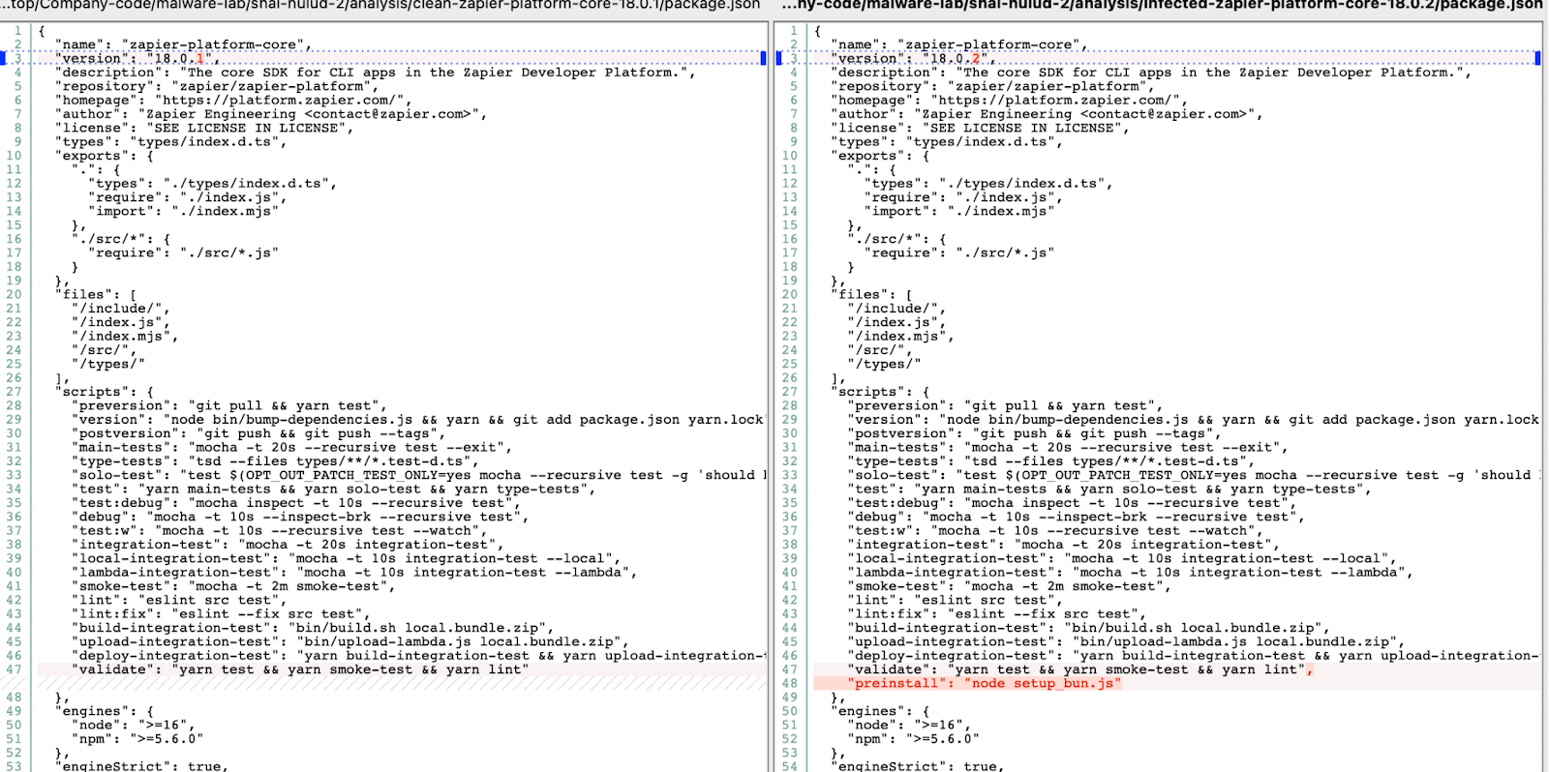Click the "engineStrict": true line in clean pane
1549x772 pixels.
(x=141, y=766)
